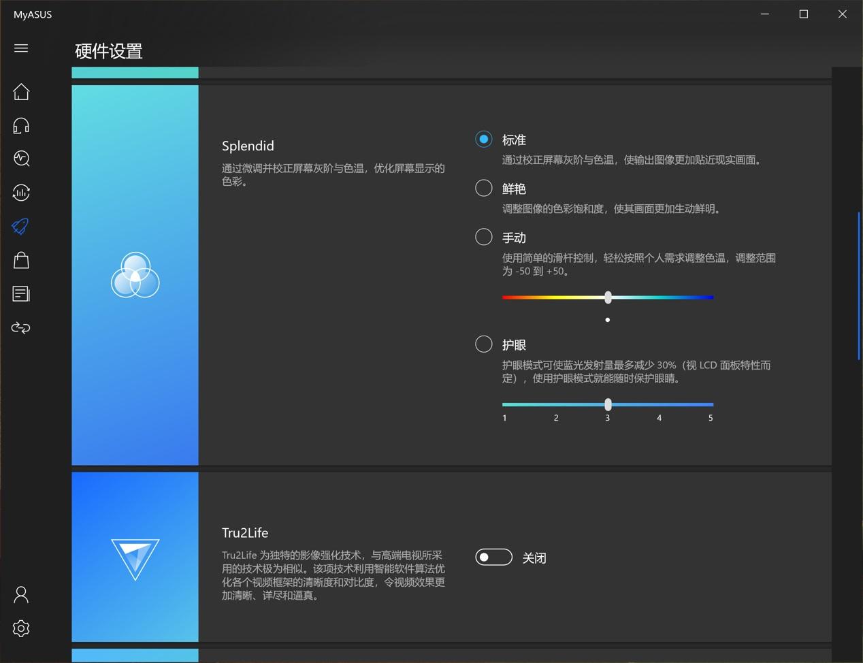The image size is (863, 663).
Task: Open the hamburger navigation menu
Action: [21, 48]
